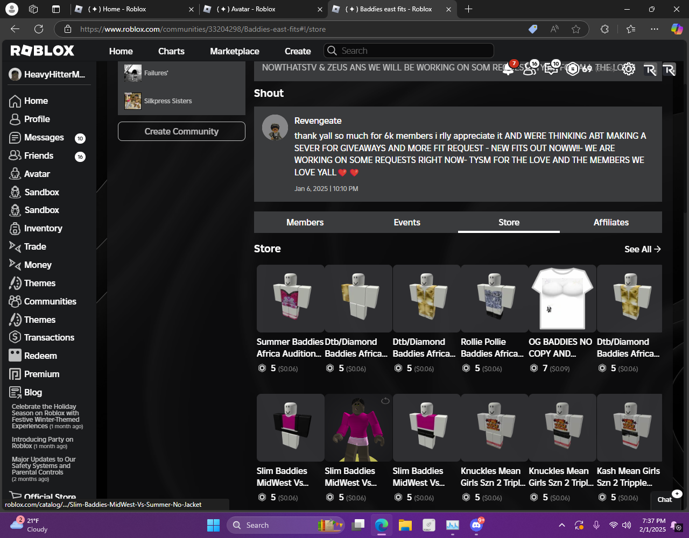Open the Roblox notifications bell
The width and height of the screenshot is (689, 538).
(x=508, y=69)
